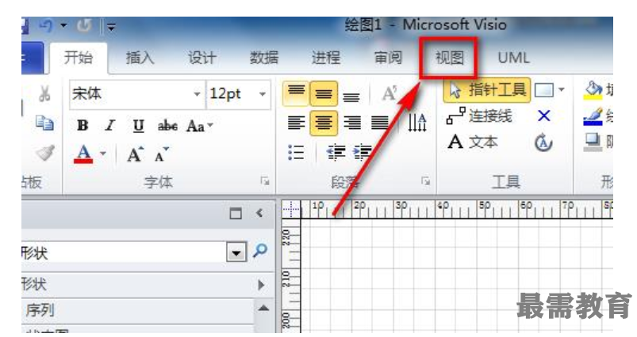The width and height of the screenshot is (637, 337).
Task: Click the Copy icon
Action: tap(44, 123)
